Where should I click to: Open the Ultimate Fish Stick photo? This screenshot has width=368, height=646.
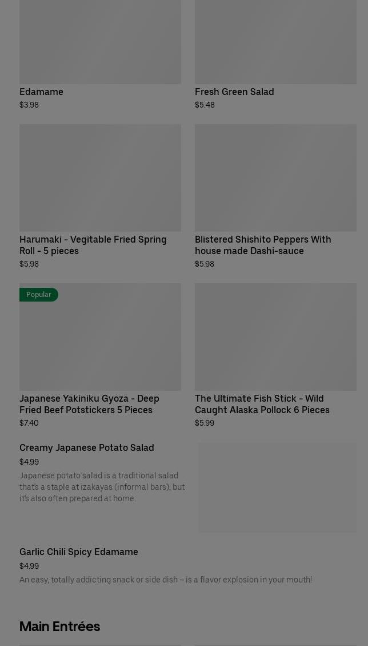[x=275, y=336]
